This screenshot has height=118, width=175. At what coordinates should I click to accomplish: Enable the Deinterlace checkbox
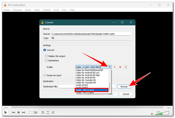pyautogui.click(x=46, y=60)
